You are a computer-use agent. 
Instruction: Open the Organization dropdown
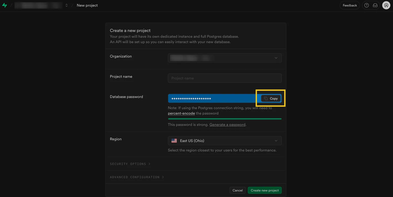225,58
